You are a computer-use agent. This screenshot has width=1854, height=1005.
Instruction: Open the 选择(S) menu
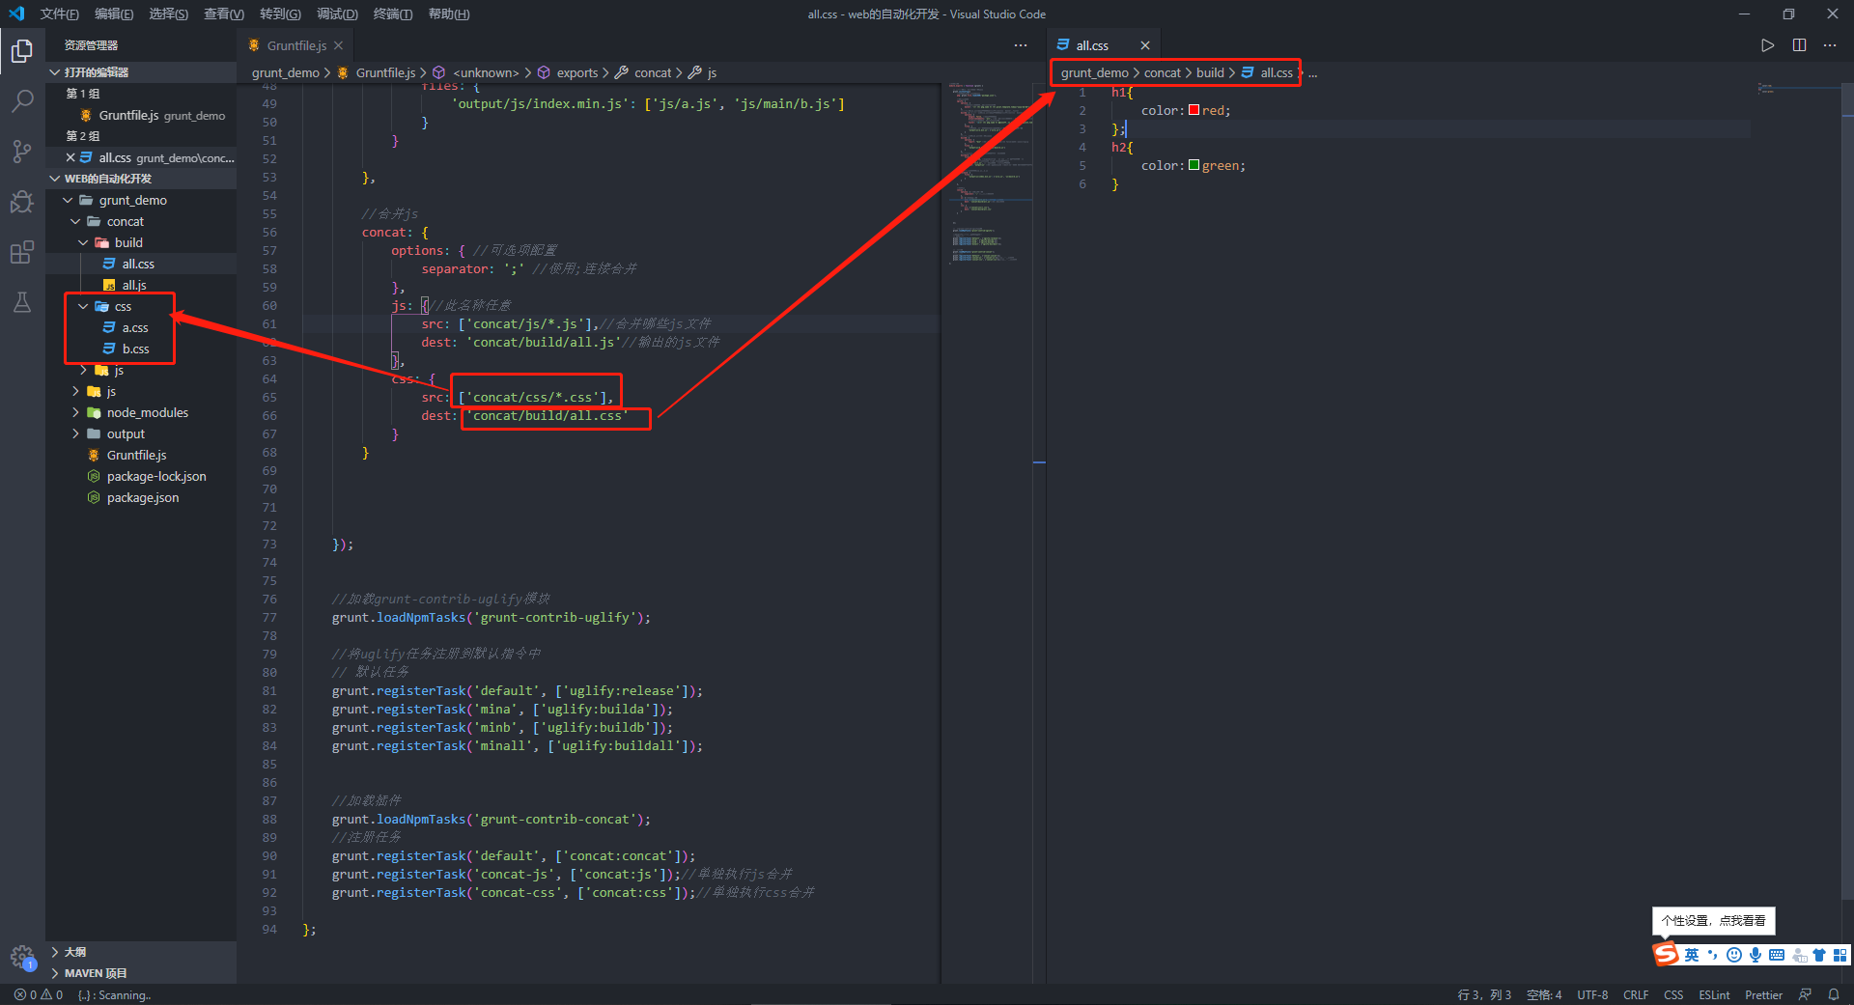click(x=169, y=14)
